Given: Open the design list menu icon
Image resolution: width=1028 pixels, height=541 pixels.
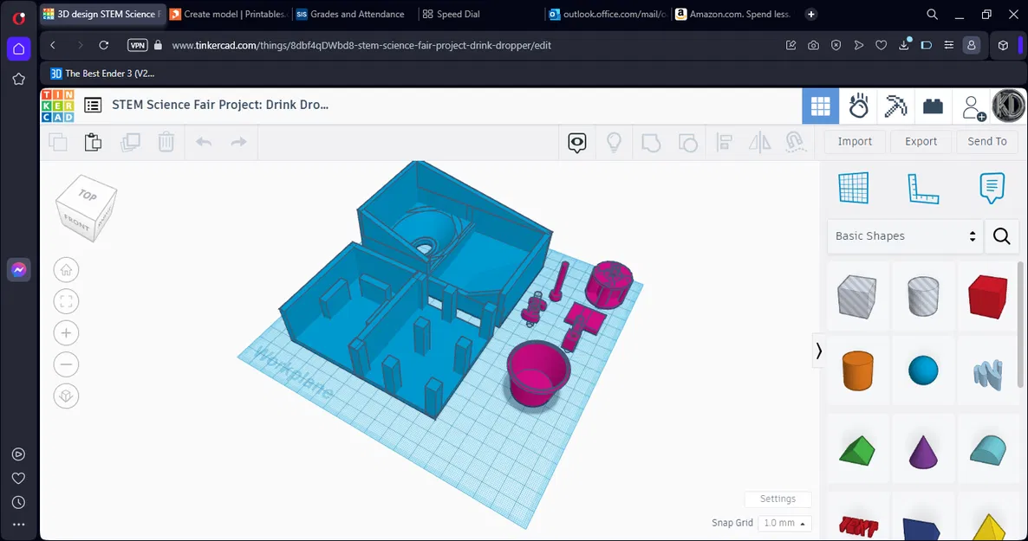Looking at the screenshot, I should pyautogui.click(x=93, y=105).
